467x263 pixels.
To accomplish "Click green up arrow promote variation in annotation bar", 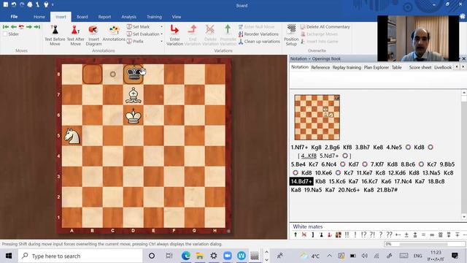I will [x=296, y=235].
